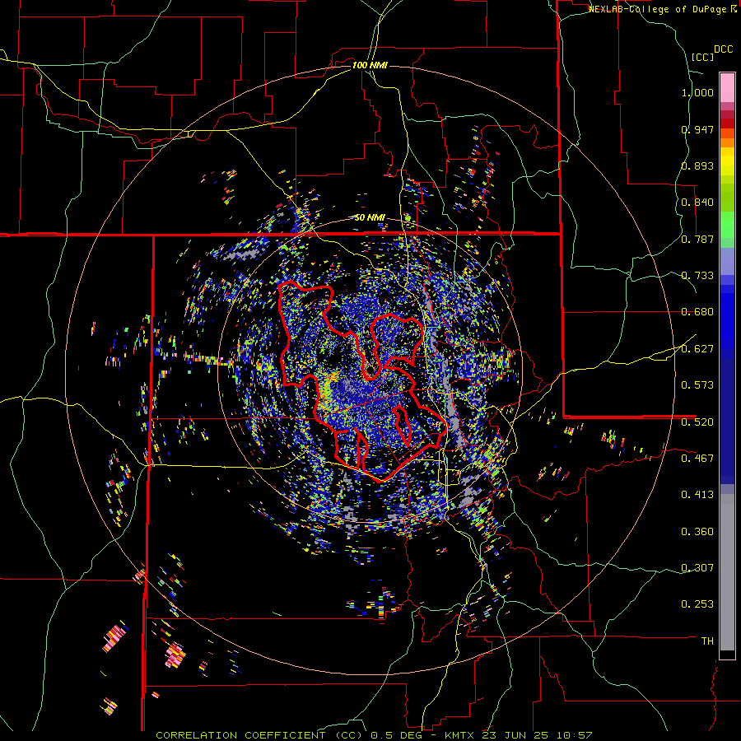Image resolution: width=741 pixels, height=741 pixels.
Task: Click the 0.360 scale label
Action: tap(697, 532)
